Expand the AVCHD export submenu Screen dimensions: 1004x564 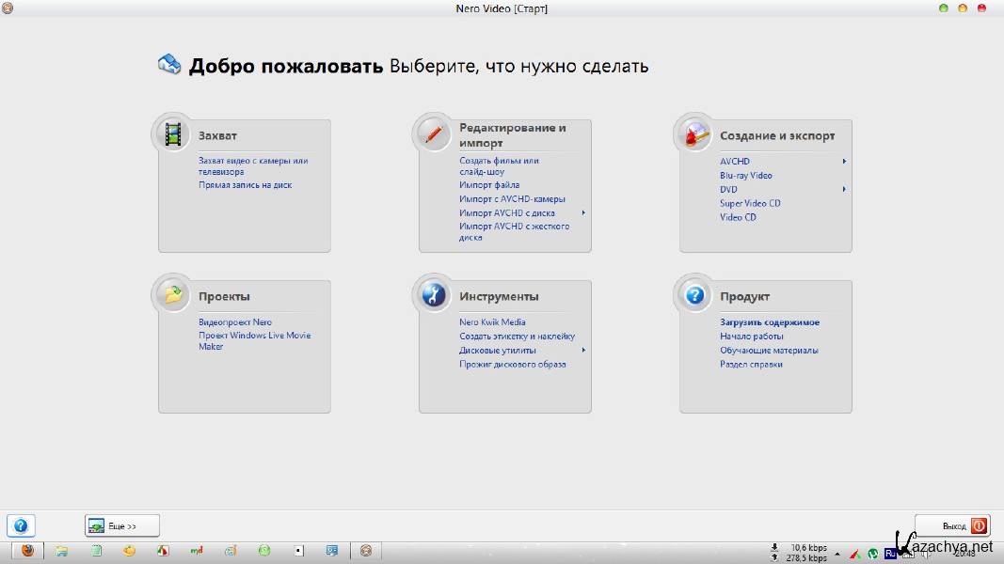[x=844, y=162]
